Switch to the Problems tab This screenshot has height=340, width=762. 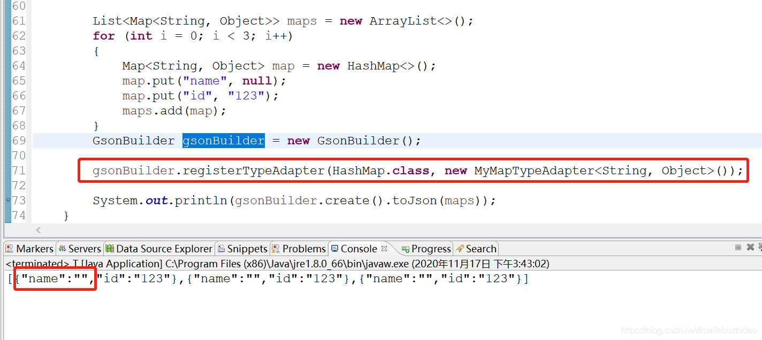tap(299, 249)
